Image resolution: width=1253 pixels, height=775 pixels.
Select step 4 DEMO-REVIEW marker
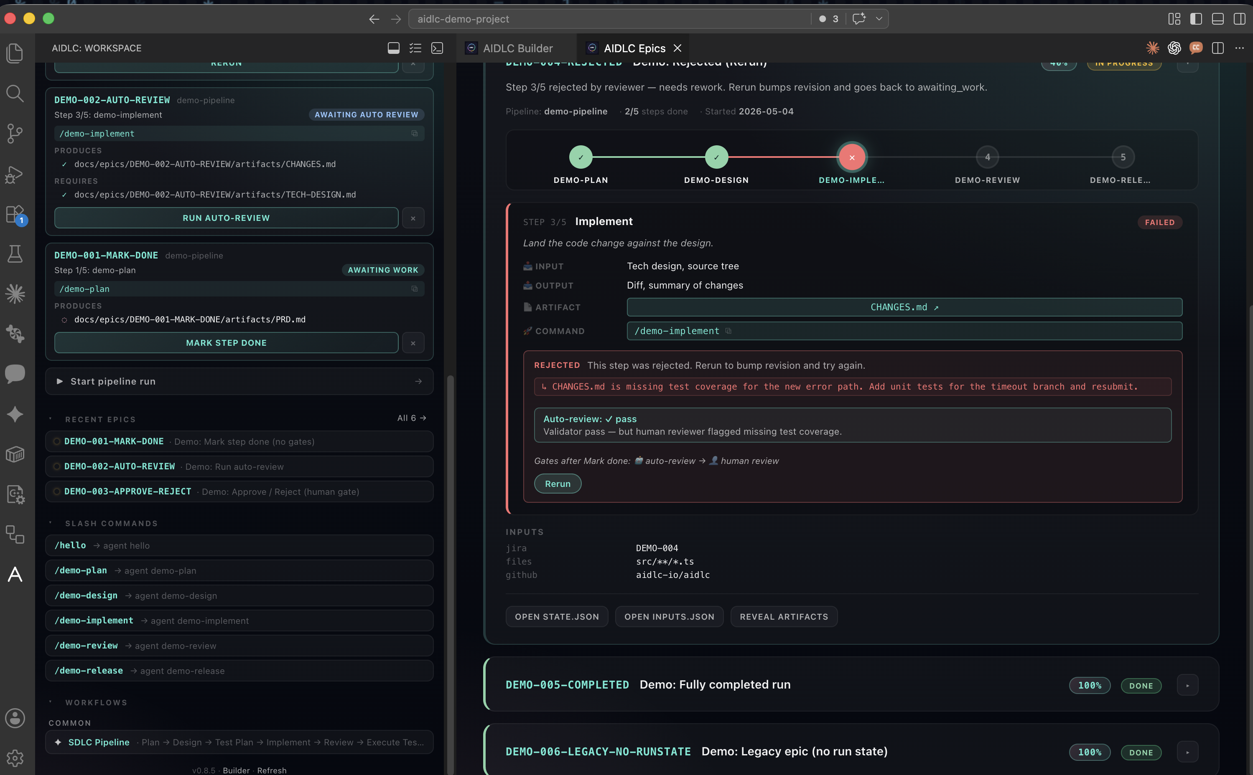click(987, 157)
